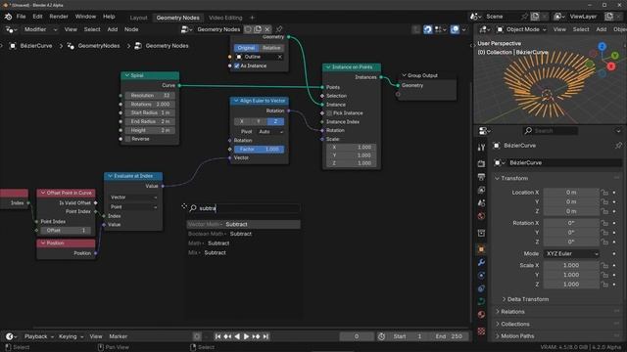Viewport: 627px width, 352px height.
Task: Select Vector Math Subtract search result
Action: click(x=244, y=224)
